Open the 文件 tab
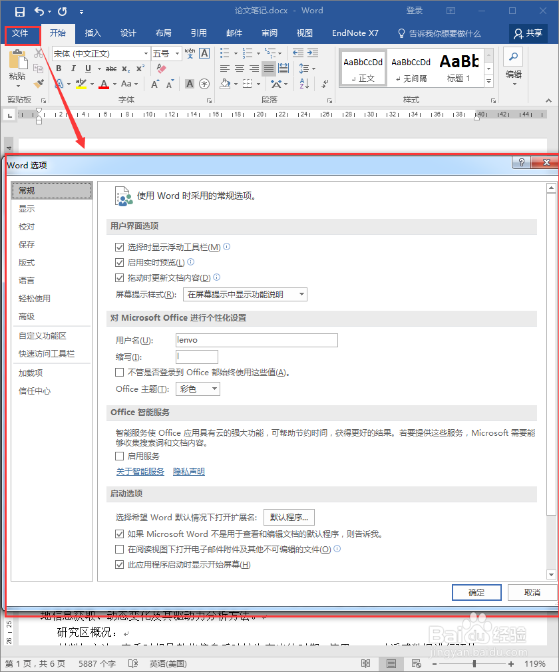The height and width of the screenshot is (672, 559). pos(20,33)
